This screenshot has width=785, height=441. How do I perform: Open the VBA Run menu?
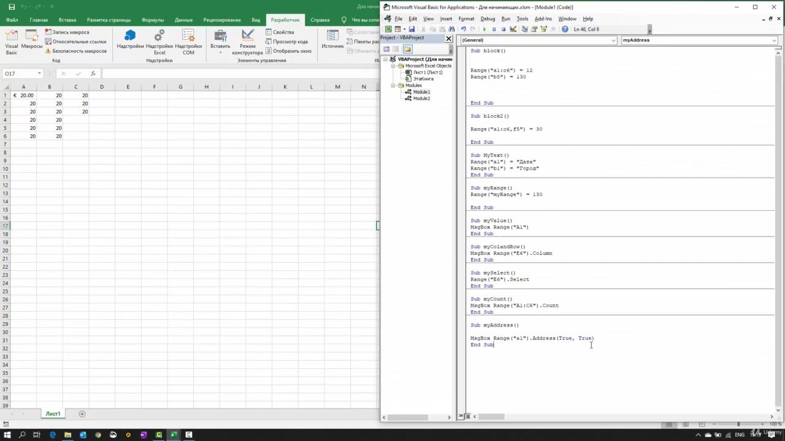(505, 19)
